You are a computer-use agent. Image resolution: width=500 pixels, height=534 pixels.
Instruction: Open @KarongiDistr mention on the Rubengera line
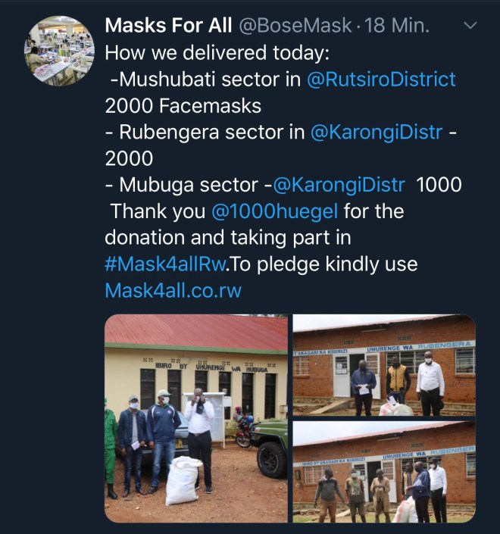click(376, 132)
